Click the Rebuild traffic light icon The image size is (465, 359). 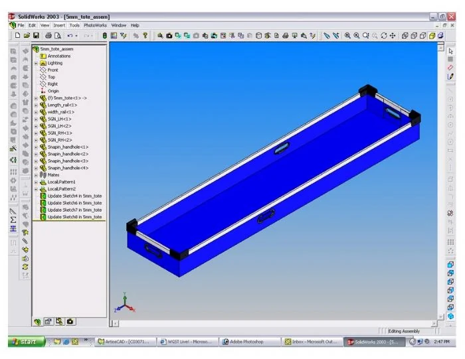pyautogui.click(x=105, y=36)
